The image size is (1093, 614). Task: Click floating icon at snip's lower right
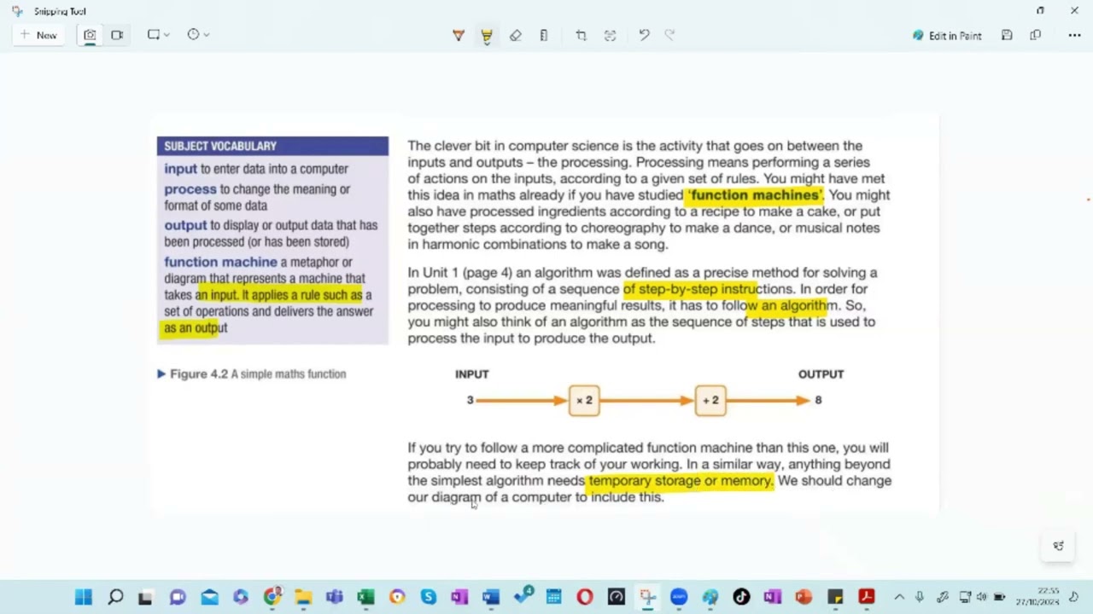click(1058, 546)
